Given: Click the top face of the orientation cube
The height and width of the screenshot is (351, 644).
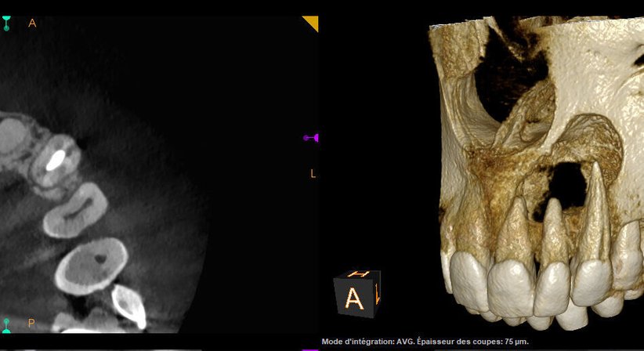Looking at the screenshot, I should (x=360, y=275).
